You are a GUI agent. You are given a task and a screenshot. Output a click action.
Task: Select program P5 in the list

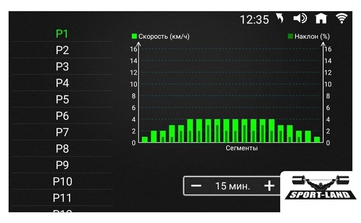[62, 99]
